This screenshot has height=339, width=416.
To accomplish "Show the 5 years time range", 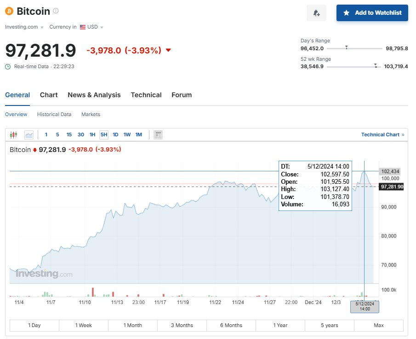I will [x=330, y=326].
